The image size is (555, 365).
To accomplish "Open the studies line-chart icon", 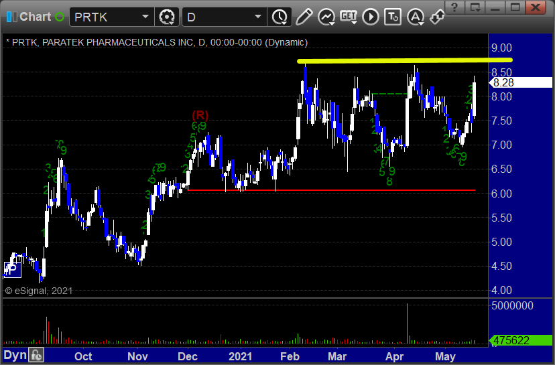I will (x=326, y=17).
